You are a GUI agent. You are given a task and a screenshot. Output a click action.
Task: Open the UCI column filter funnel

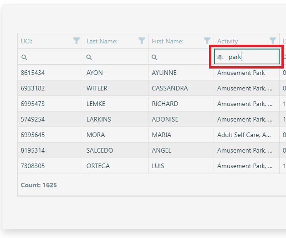[x=77, y=41]
